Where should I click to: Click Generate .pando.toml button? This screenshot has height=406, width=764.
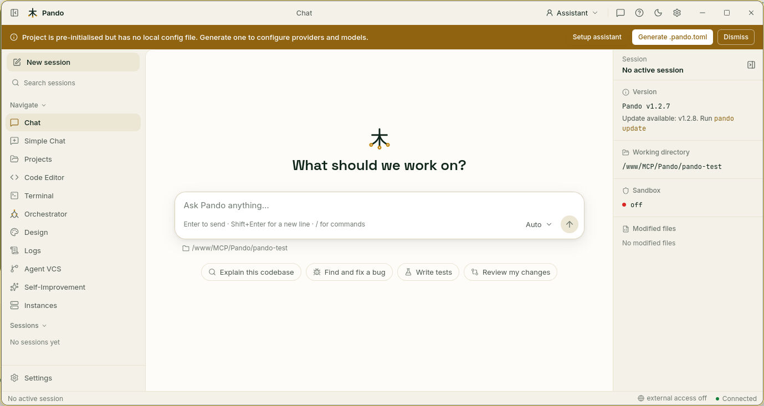673,37
